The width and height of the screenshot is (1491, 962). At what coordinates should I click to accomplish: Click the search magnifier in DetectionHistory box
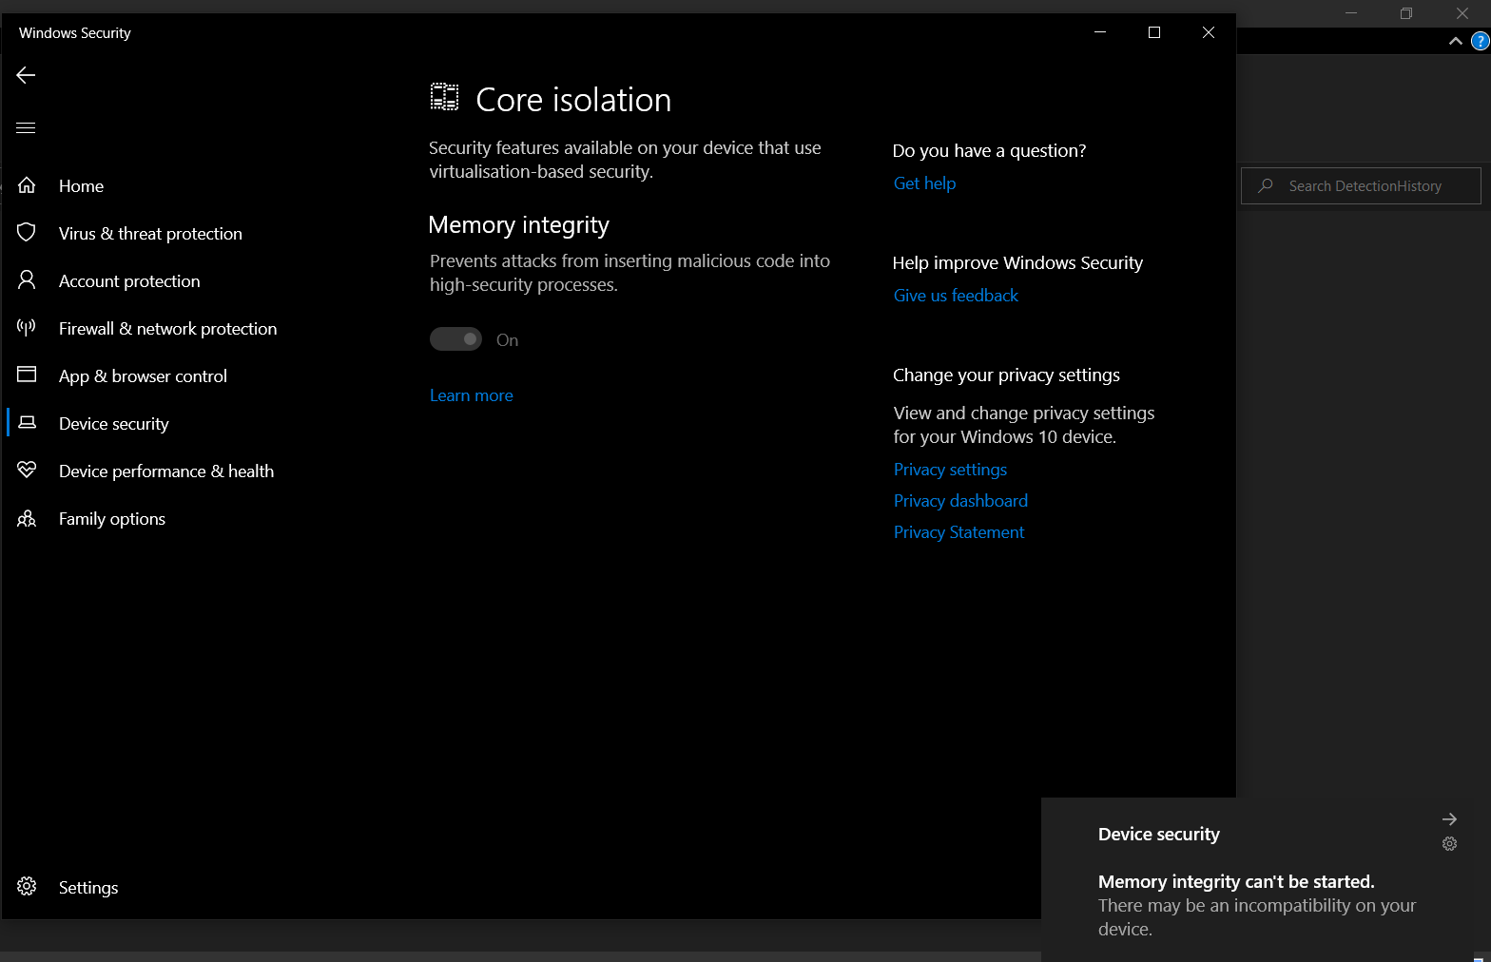point(1266,185)
